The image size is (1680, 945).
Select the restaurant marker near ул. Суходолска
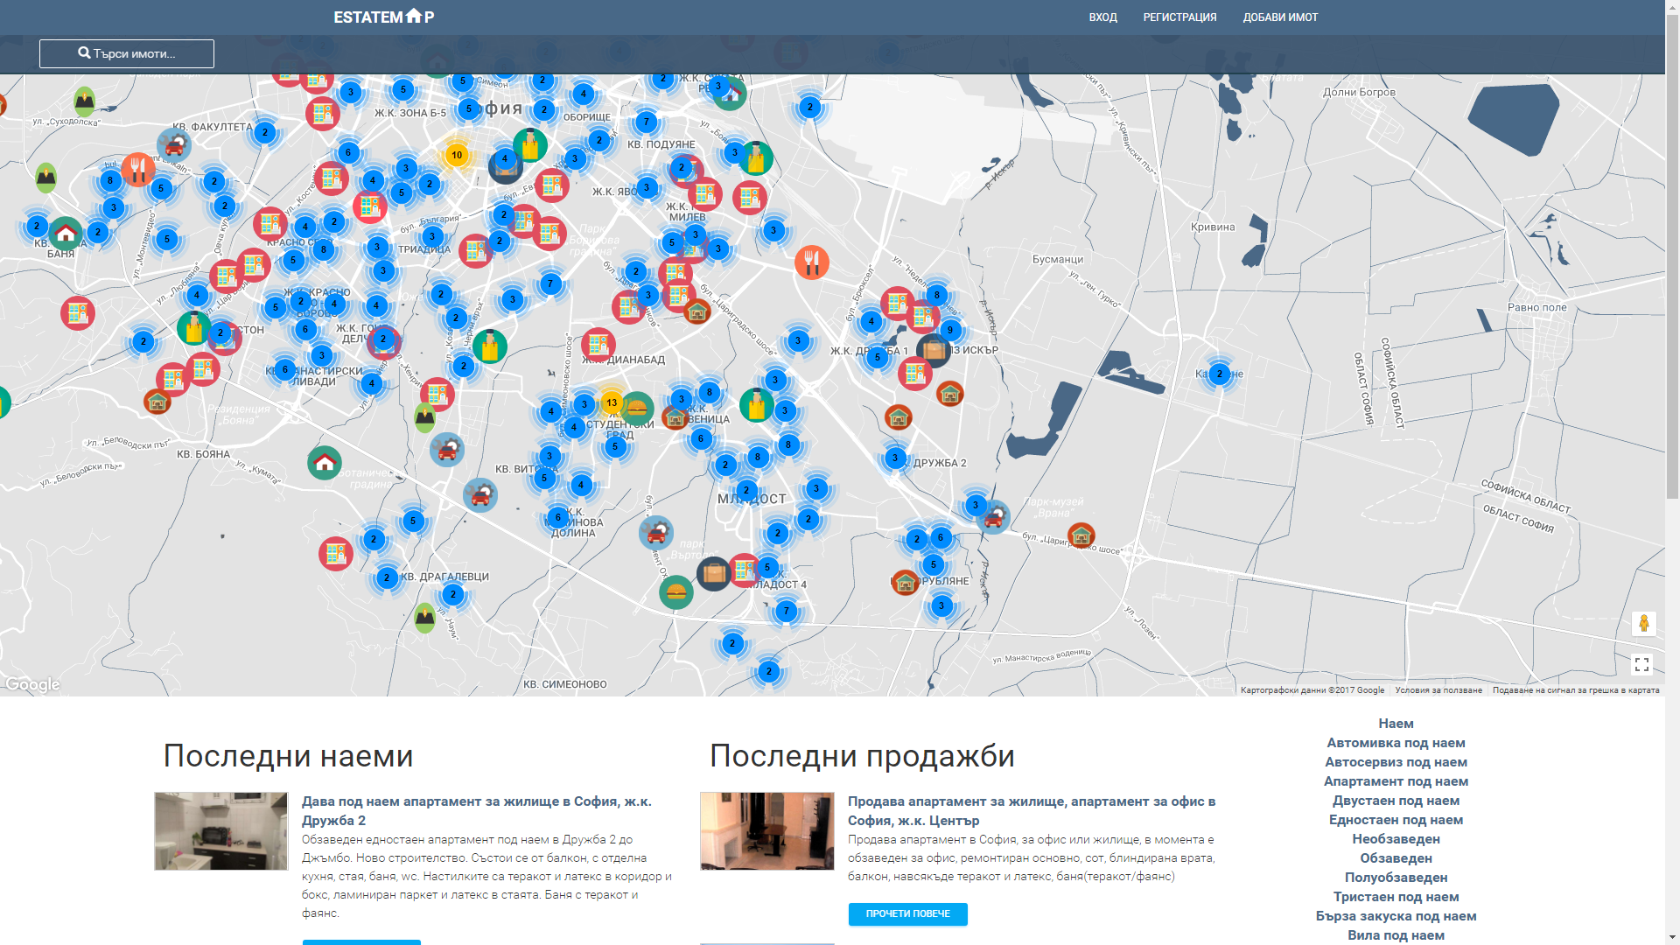137,168
